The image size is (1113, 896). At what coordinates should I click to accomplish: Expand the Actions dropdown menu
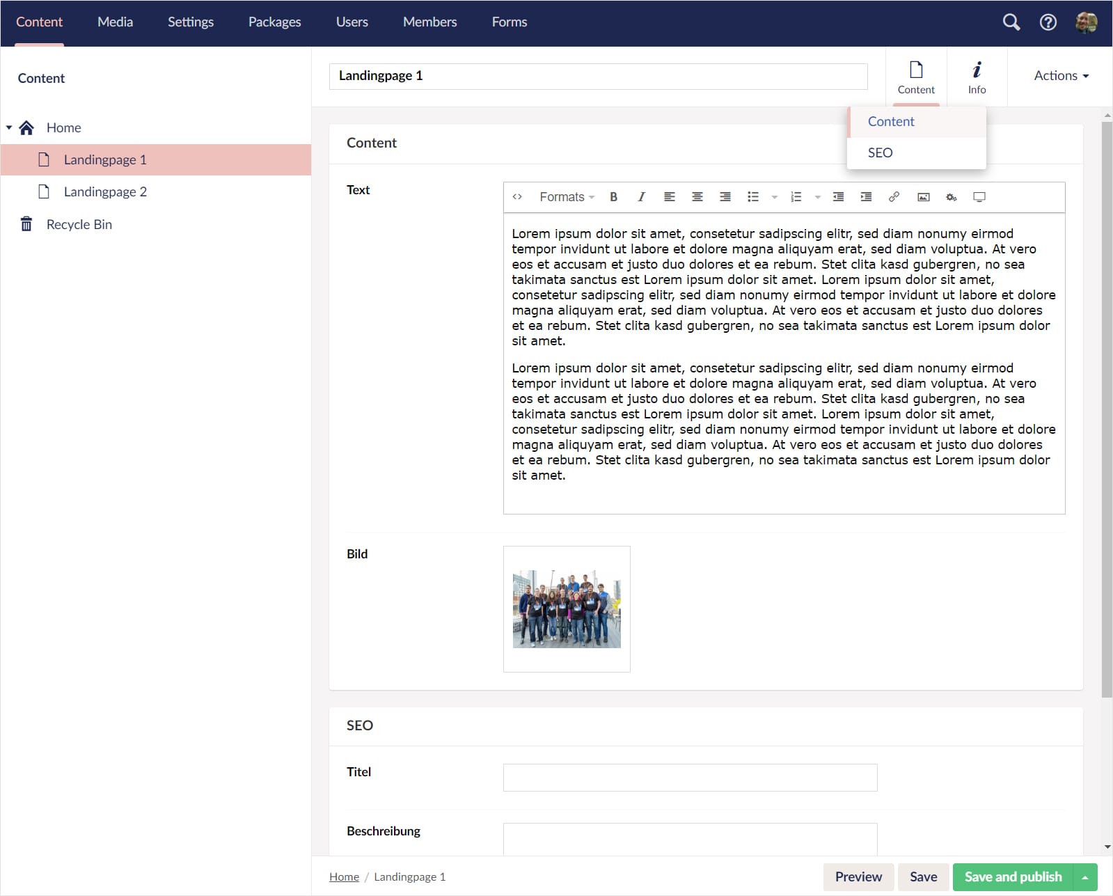[1061, 76]
